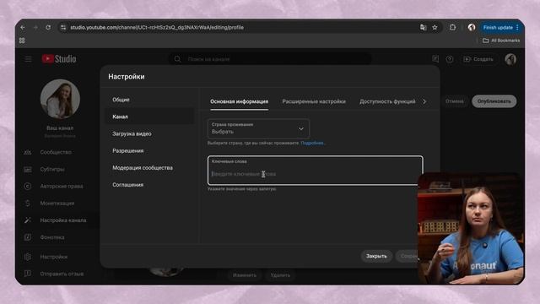Click the Подробнее link
This screenshot has width=540, height=304.
click(313, 143)
